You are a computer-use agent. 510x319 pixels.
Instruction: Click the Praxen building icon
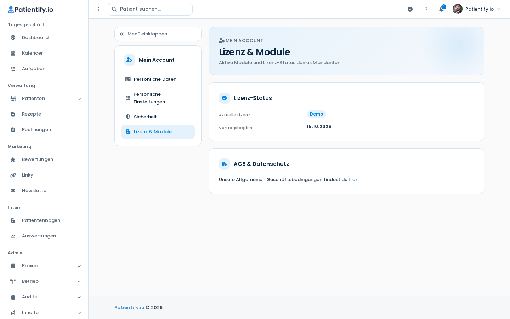click(x=13, y=266)
